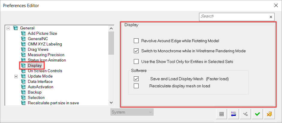Click the cube icon next to Backup
Viewport: 282px width, 123px height.
pyautogui.click(x=24, y=92)
